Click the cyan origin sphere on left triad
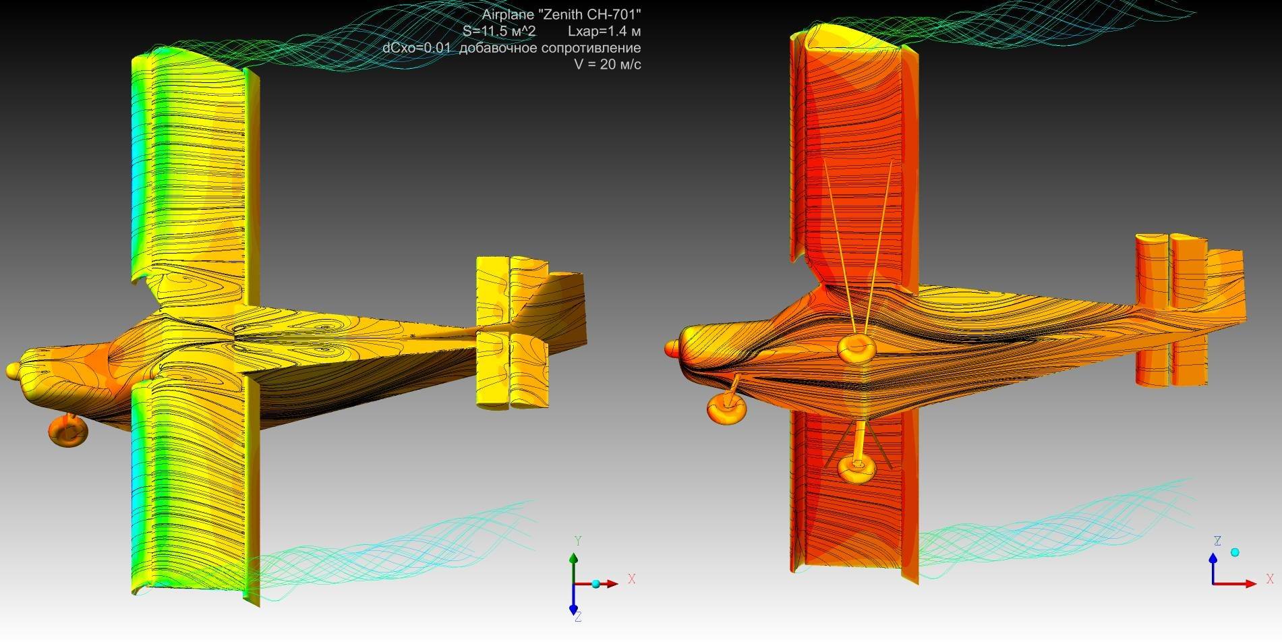This screenshot has height=644, width=1282. (596, 584)
